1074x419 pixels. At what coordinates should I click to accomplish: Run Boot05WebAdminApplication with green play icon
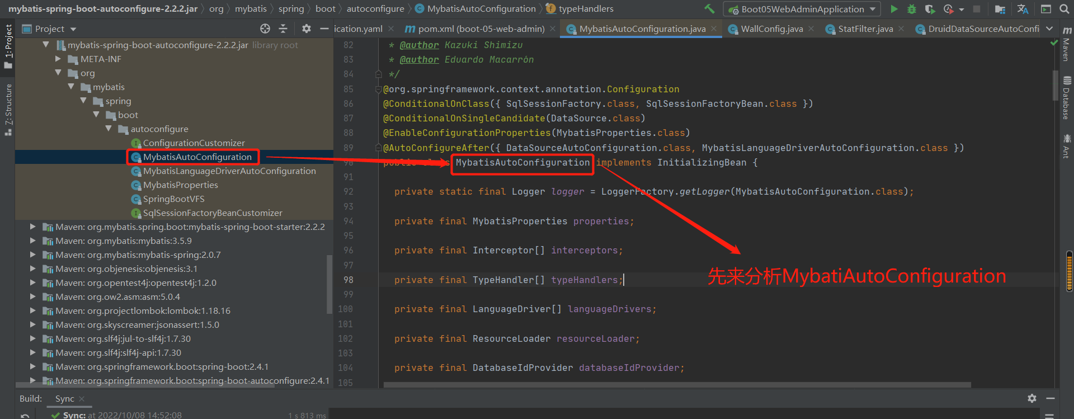tap(894, 9)
